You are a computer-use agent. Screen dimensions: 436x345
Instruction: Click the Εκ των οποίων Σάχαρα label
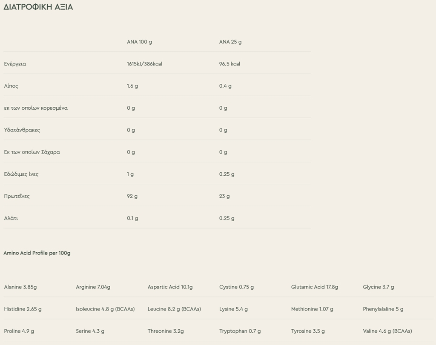pos(32,152)
